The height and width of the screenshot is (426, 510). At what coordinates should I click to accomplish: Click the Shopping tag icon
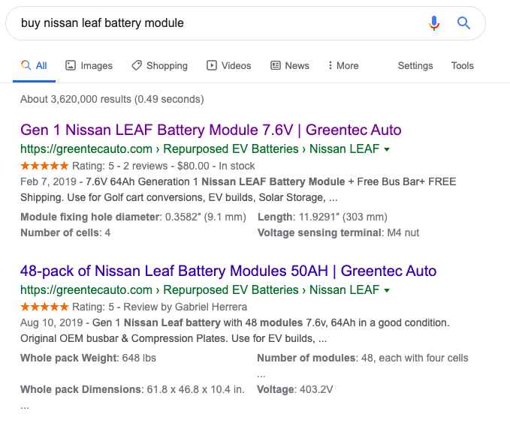click(x=137, y=65)
